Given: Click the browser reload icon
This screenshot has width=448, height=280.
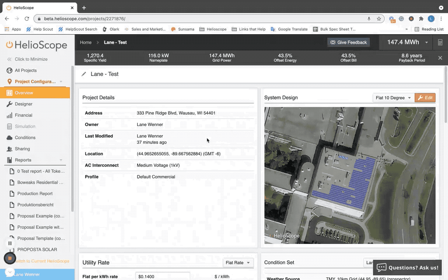Looking at the screenshot, I should point(27,19).
